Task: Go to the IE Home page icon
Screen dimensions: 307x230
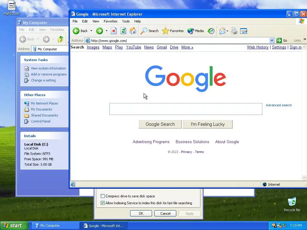Action: pyautogui.click(x=133, y=31)
